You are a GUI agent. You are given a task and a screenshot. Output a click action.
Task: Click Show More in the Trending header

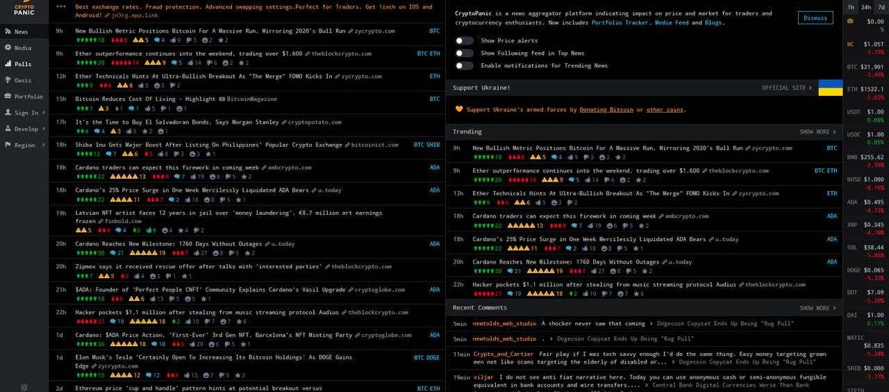(x=817, y=132)
